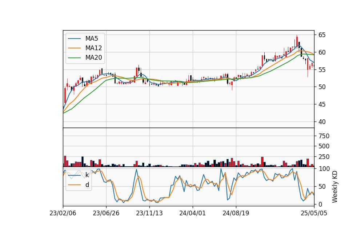Click the price axis value 55
This screenshot has height=251, width=349.
click(x=322, y=70)
